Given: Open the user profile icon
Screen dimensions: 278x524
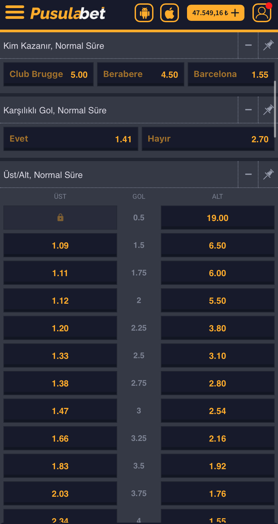Looking at the screenshot, I should pos(262,13).
